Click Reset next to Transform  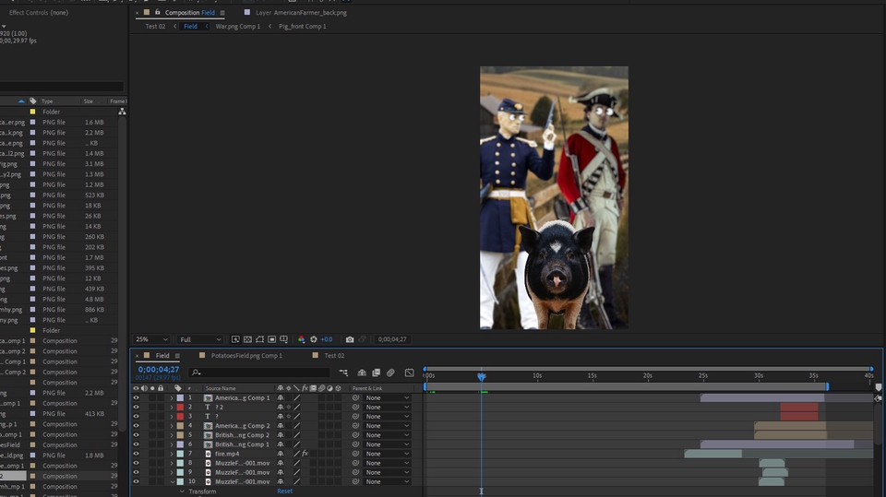pyautogui.click(x=285, y=491)
